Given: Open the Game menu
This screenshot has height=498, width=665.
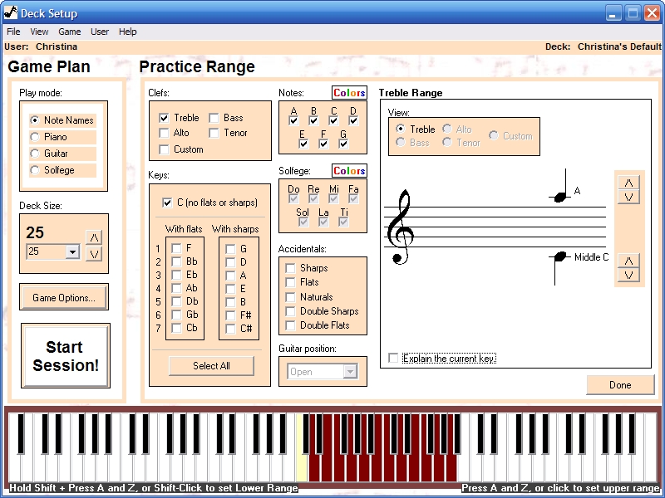Looking at the screenshot, I should [x=70, y=32].
